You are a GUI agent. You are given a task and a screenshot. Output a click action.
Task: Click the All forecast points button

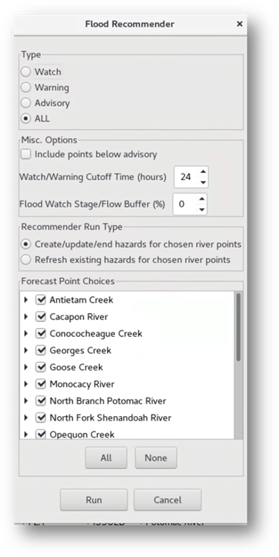(106, 458)
